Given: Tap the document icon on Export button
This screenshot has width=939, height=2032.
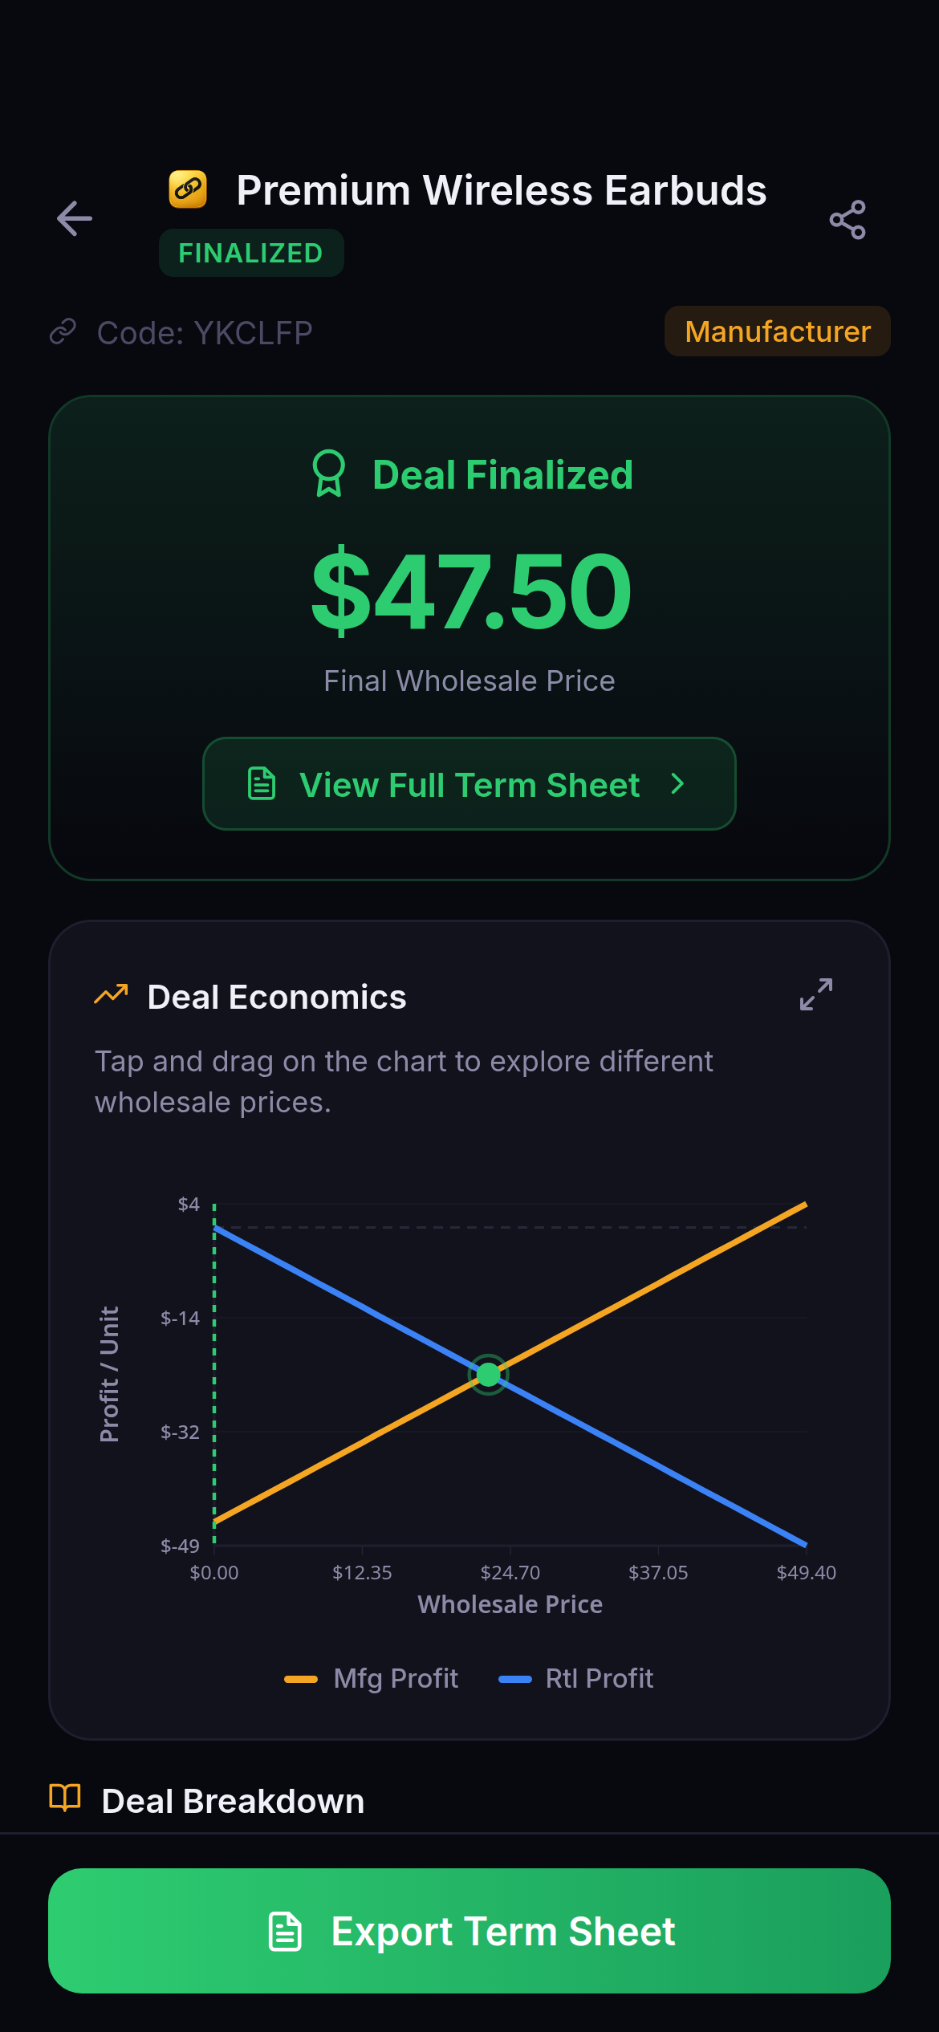Looking at the screenshot, I should [285, 1931].
